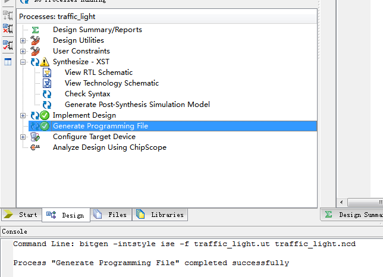
Task: Open the Files tab
Action: tap(111, 215)
